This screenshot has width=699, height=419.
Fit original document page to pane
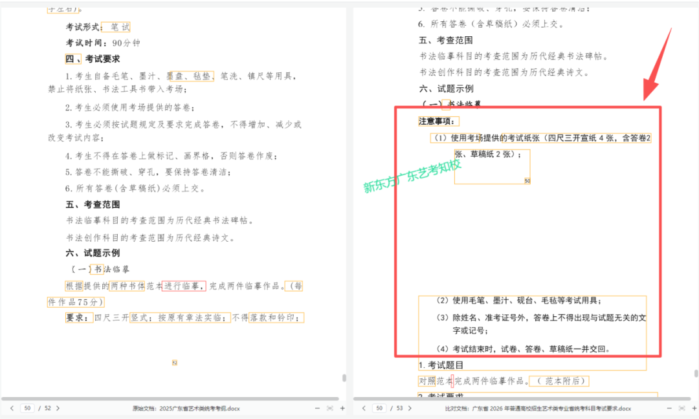point(329,408)
